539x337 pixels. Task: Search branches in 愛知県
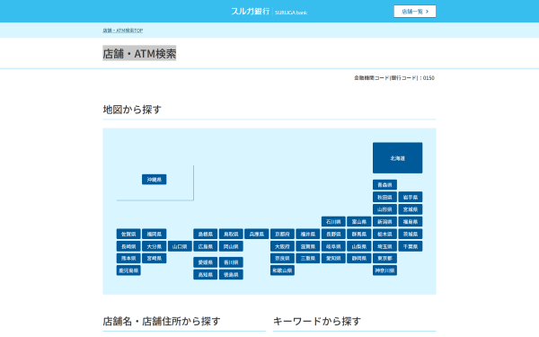point(333,258)
